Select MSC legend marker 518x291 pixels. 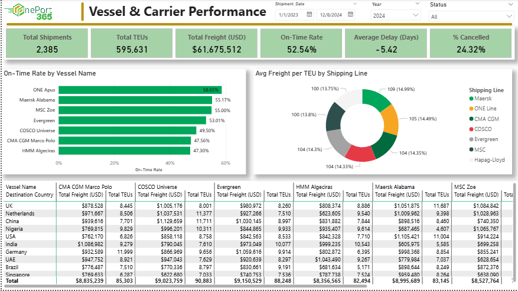point(471,149)
